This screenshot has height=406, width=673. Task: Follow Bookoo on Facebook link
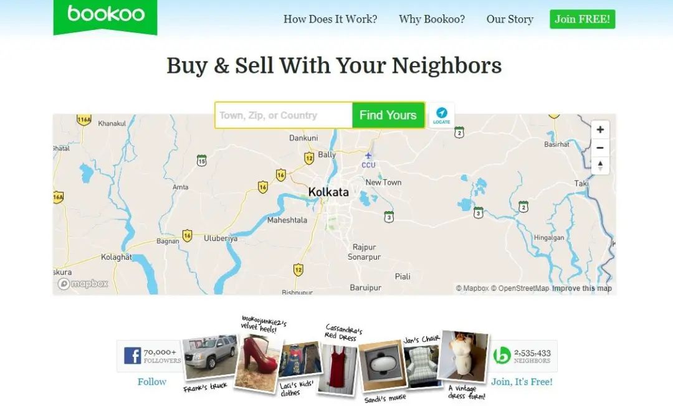pos(151,382)
